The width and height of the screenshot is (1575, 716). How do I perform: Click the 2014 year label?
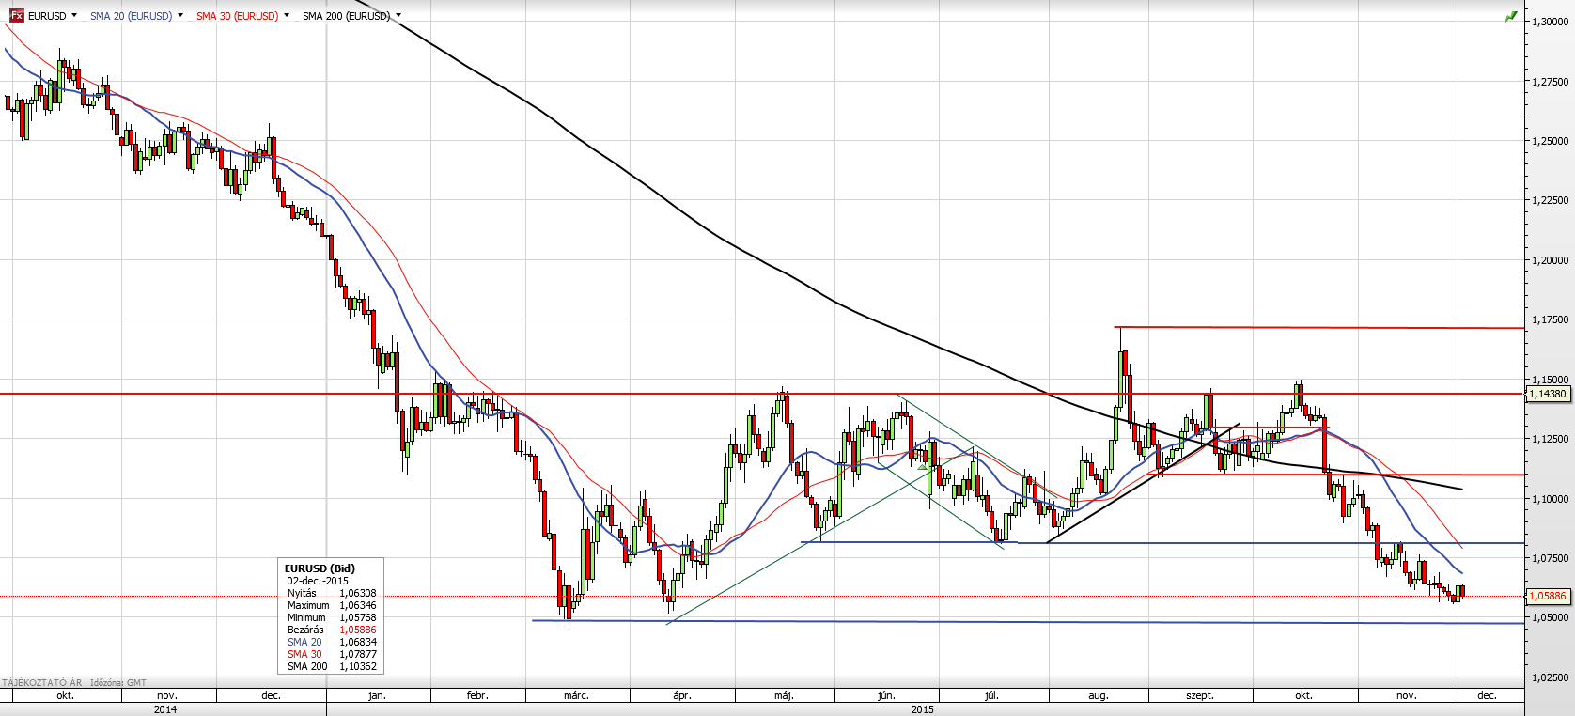(x=164, y=709)
